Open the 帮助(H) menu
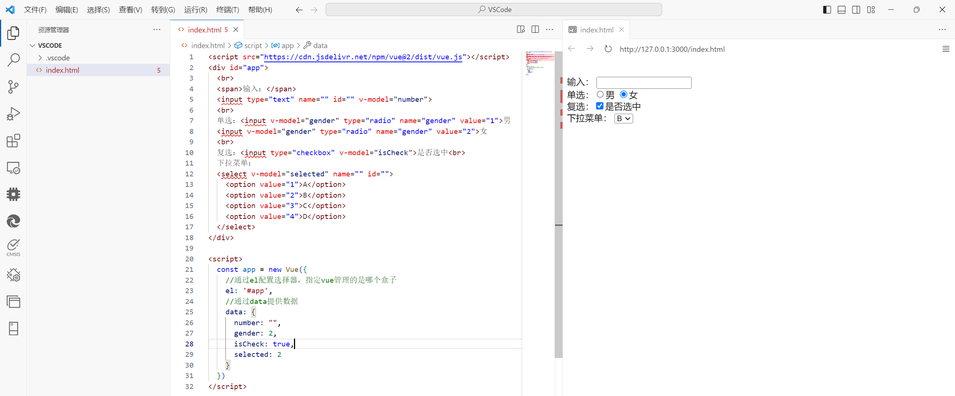The height and width of the screenshot is (396, 955). click(260, 10)
